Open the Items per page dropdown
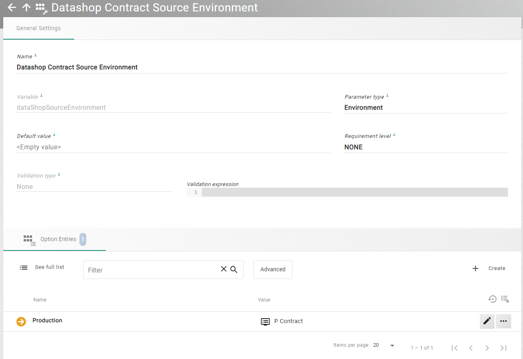 point(392,345)
